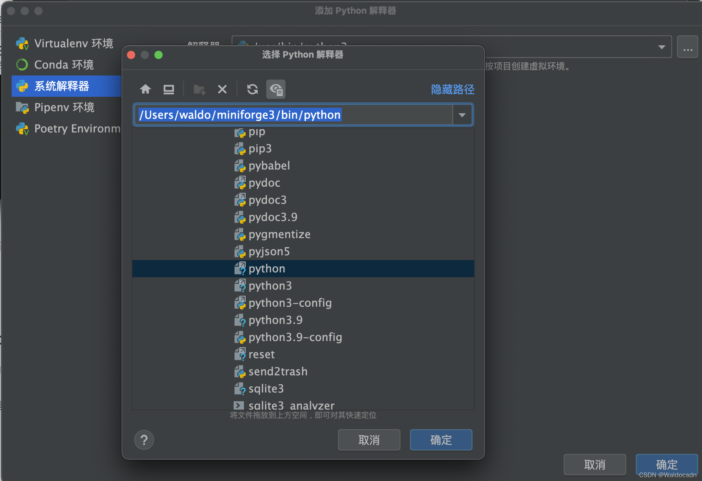
Task: Click the Refresh toolbar icon
Action: 252,89
